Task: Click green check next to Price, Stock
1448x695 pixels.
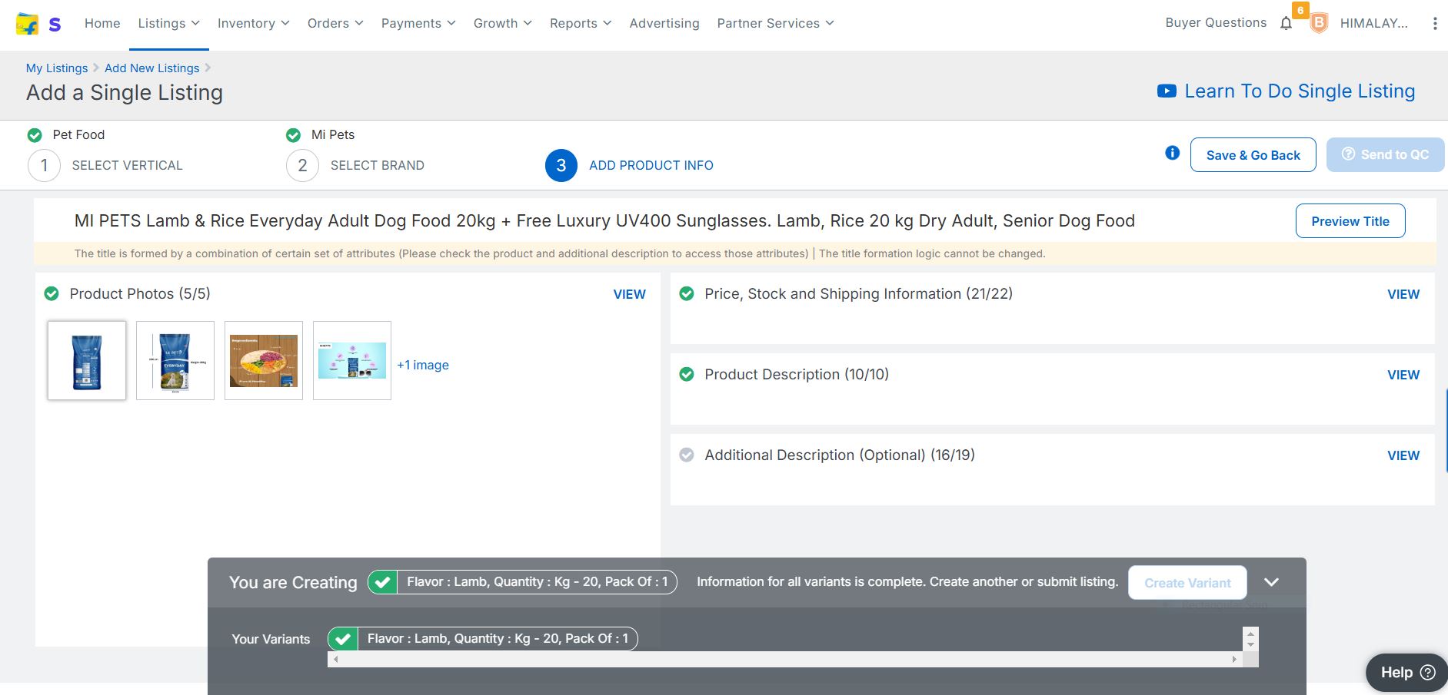Action: [x=687, y=294]
